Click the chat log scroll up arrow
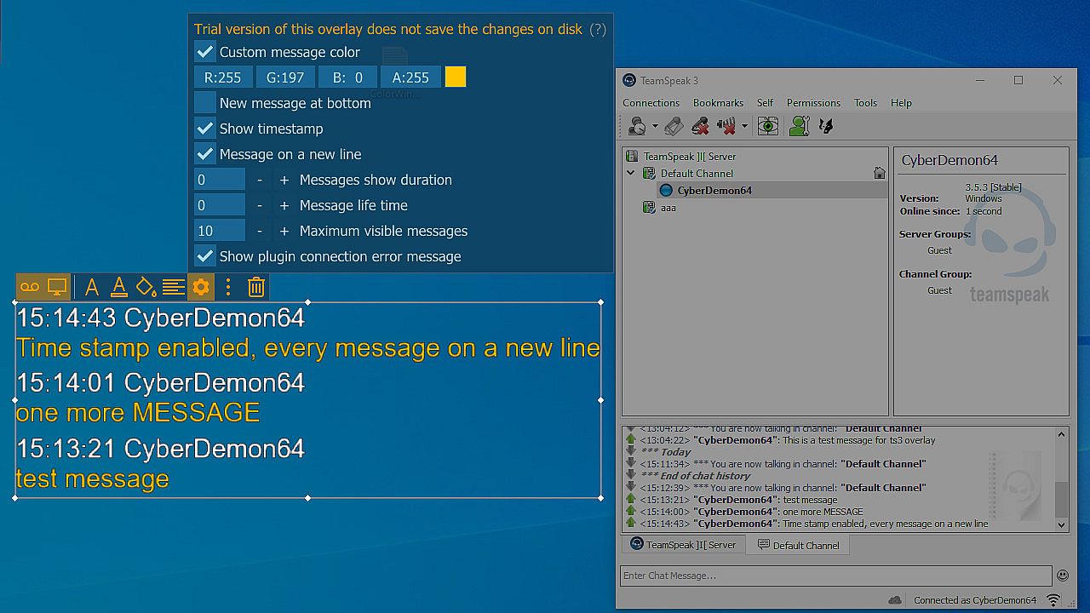 [1062, 434]
